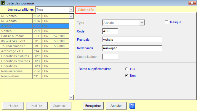Viewport: 197px width, 111px height.
Task: Click the VEN code cell
Action: pos(37,31)
